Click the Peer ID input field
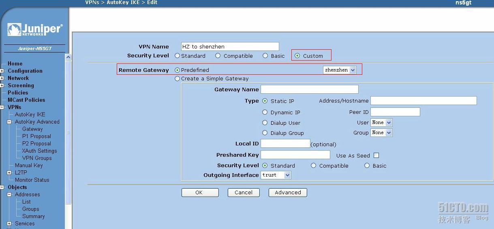The image size is (494, 229). 395,112
